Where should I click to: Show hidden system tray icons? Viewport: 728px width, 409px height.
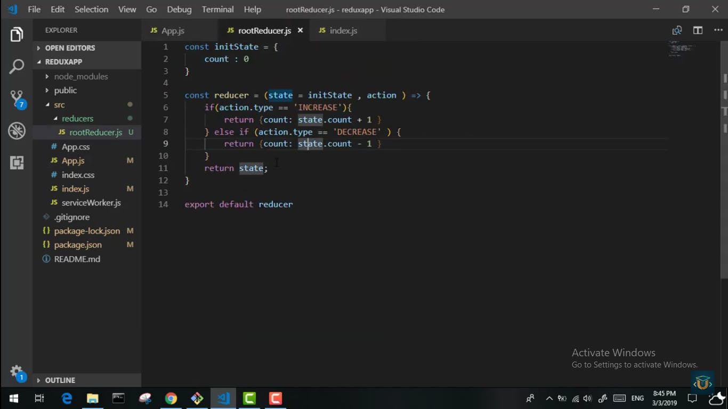(549, 398)
